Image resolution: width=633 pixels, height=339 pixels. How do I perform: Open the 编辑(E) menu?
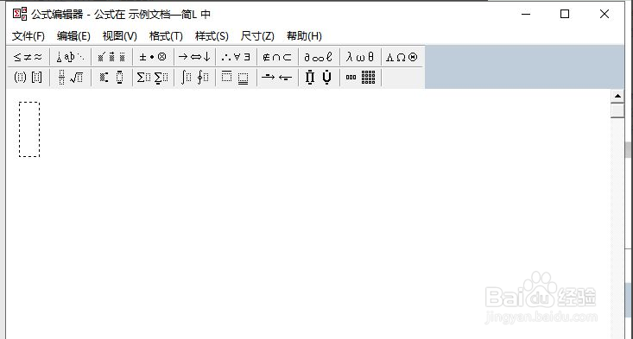pyautogui.click(x=73, y=36)
